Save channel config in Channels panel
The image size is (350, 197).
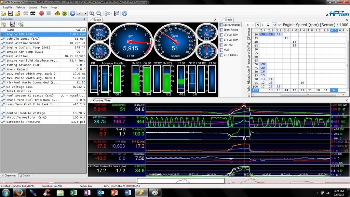(13, 24)
